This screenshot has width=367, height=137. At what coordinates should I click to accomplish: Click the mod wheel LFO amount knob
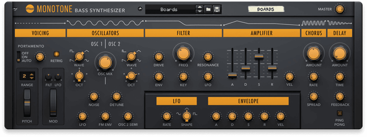[58, 77]
